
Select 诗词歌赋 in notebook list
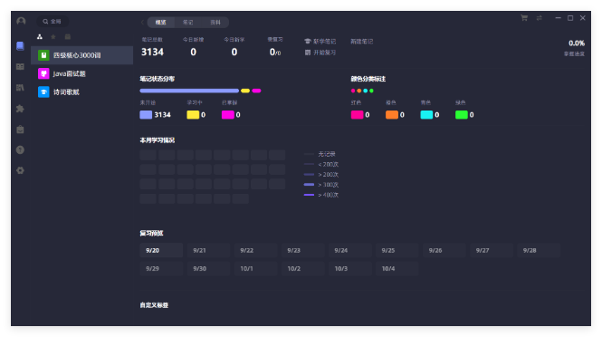pos(82,91)
